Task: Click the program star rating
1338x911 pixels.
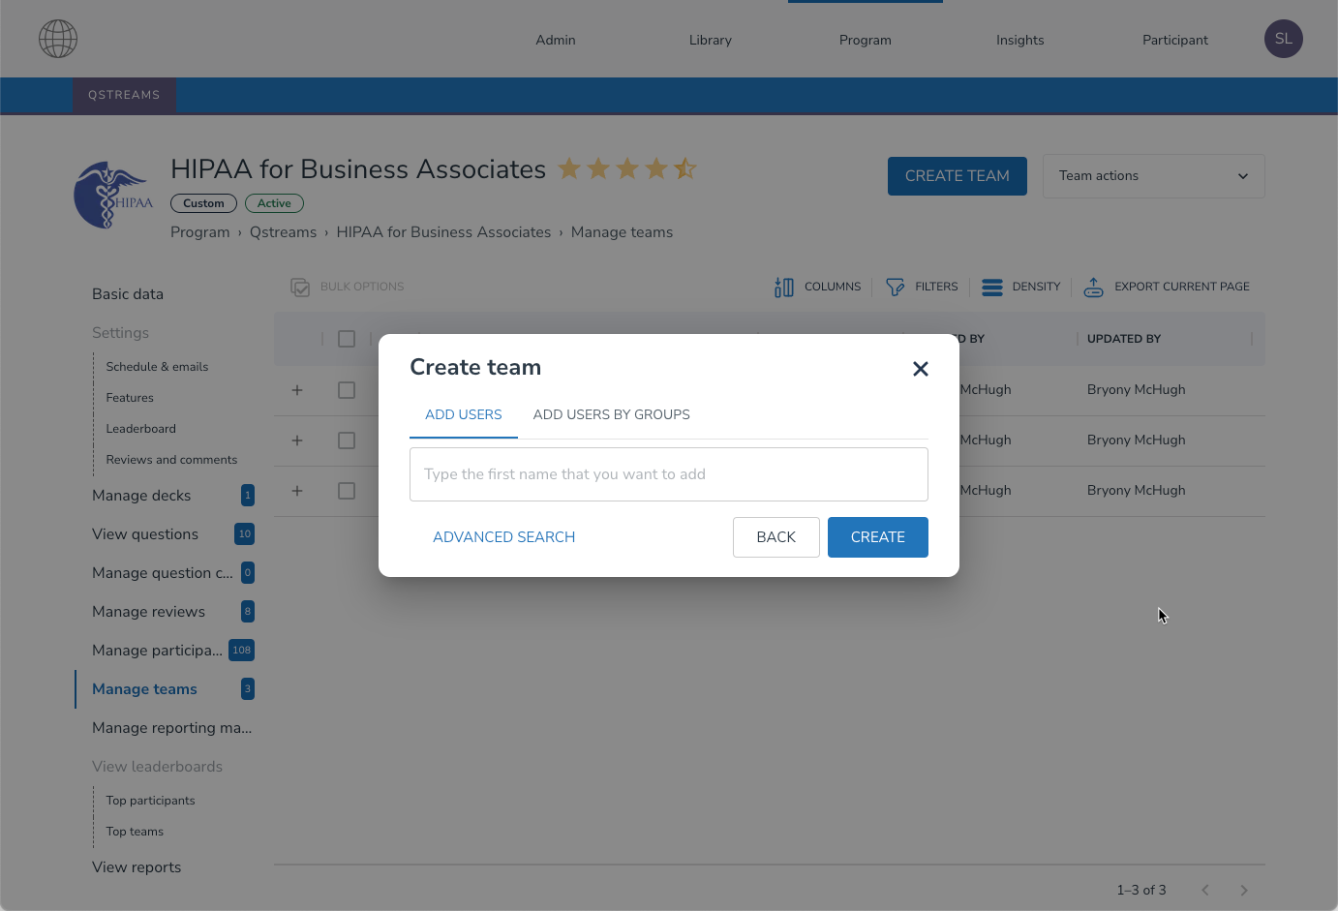Action: 627,168
